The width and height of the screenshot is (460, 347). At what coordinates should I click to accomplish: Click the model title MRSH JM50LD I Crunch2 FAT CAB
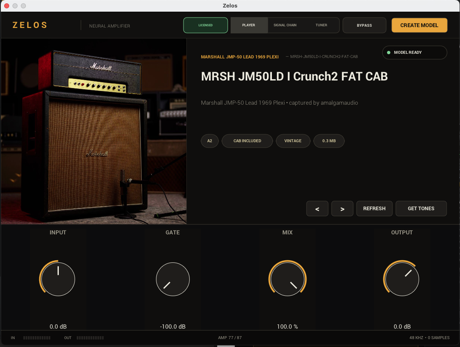point(294,77)
